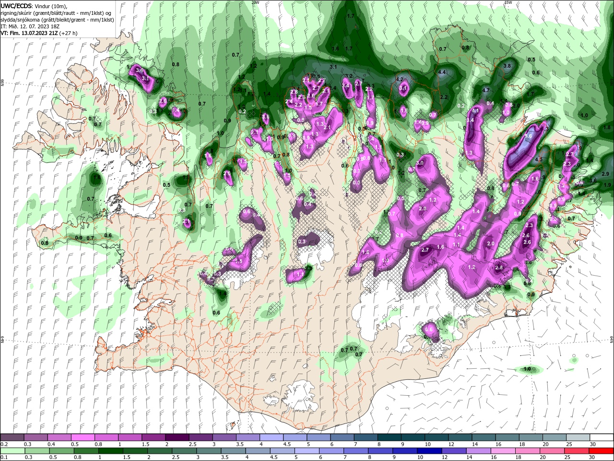Pick the deep blue 10 swatch on the lower scale
The width and height of the screenshot is (614, 461).
pos(428,450)
